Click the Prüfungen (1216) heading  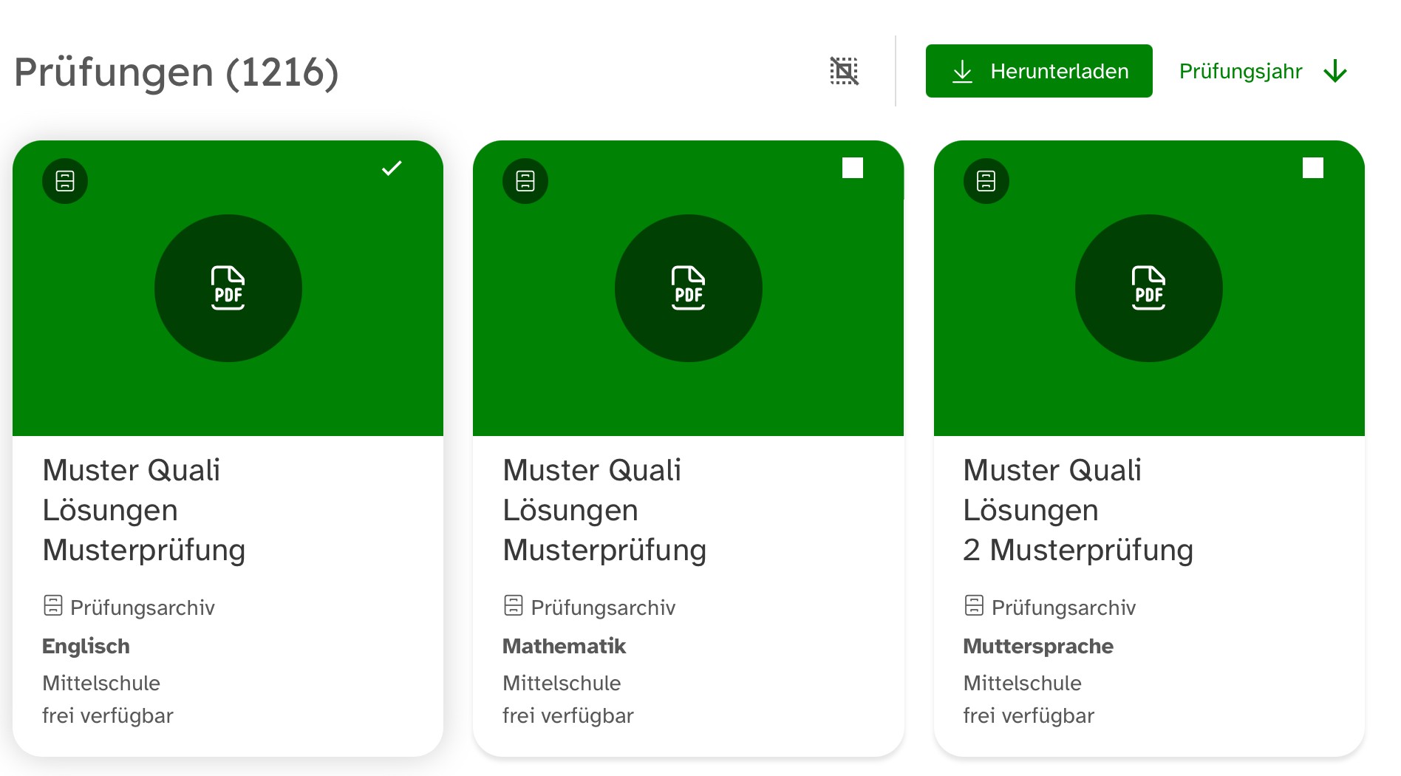click(x=176, y=72)
